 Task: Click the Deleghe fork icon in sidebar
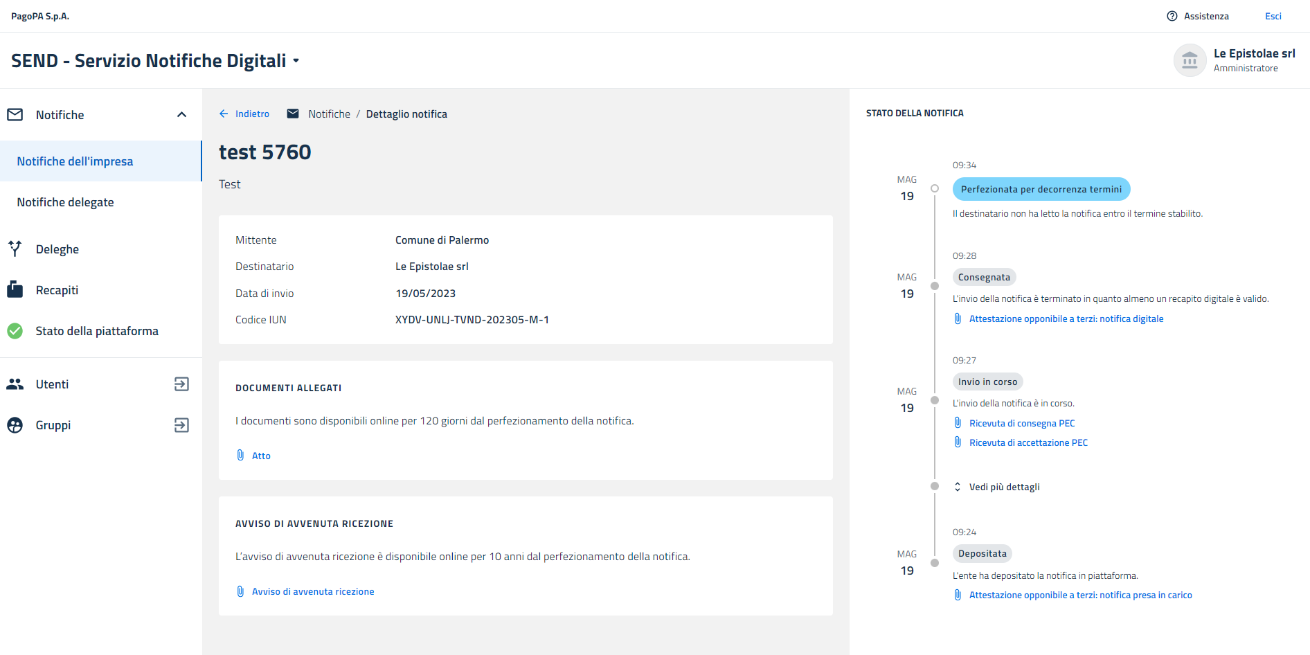[15, 249]
